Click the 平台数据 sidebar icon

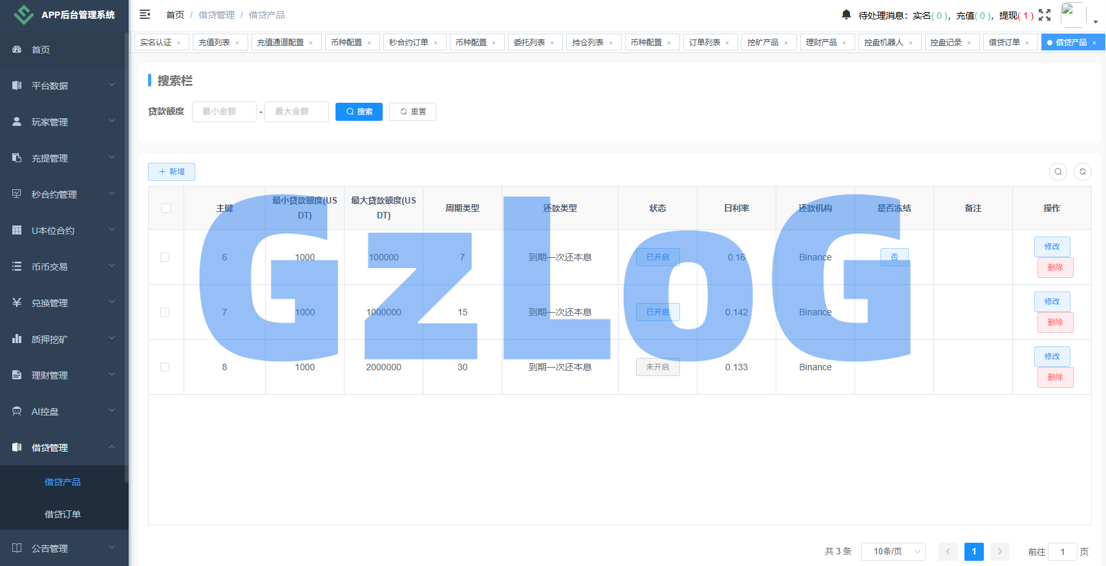pyautogui.click(x=17, y=85)
